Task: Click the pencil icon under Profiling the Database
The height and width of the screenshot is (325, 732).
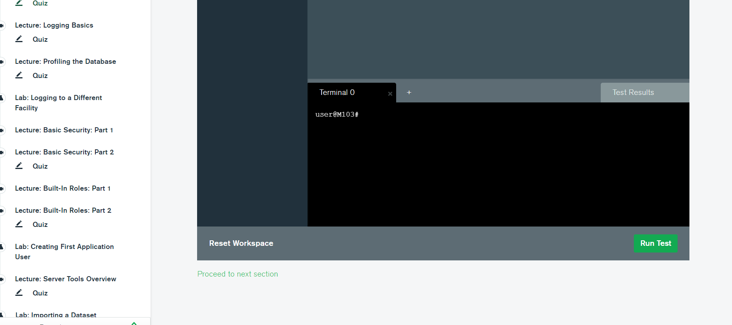Action: pyautogui.click(x=19, y=75)
